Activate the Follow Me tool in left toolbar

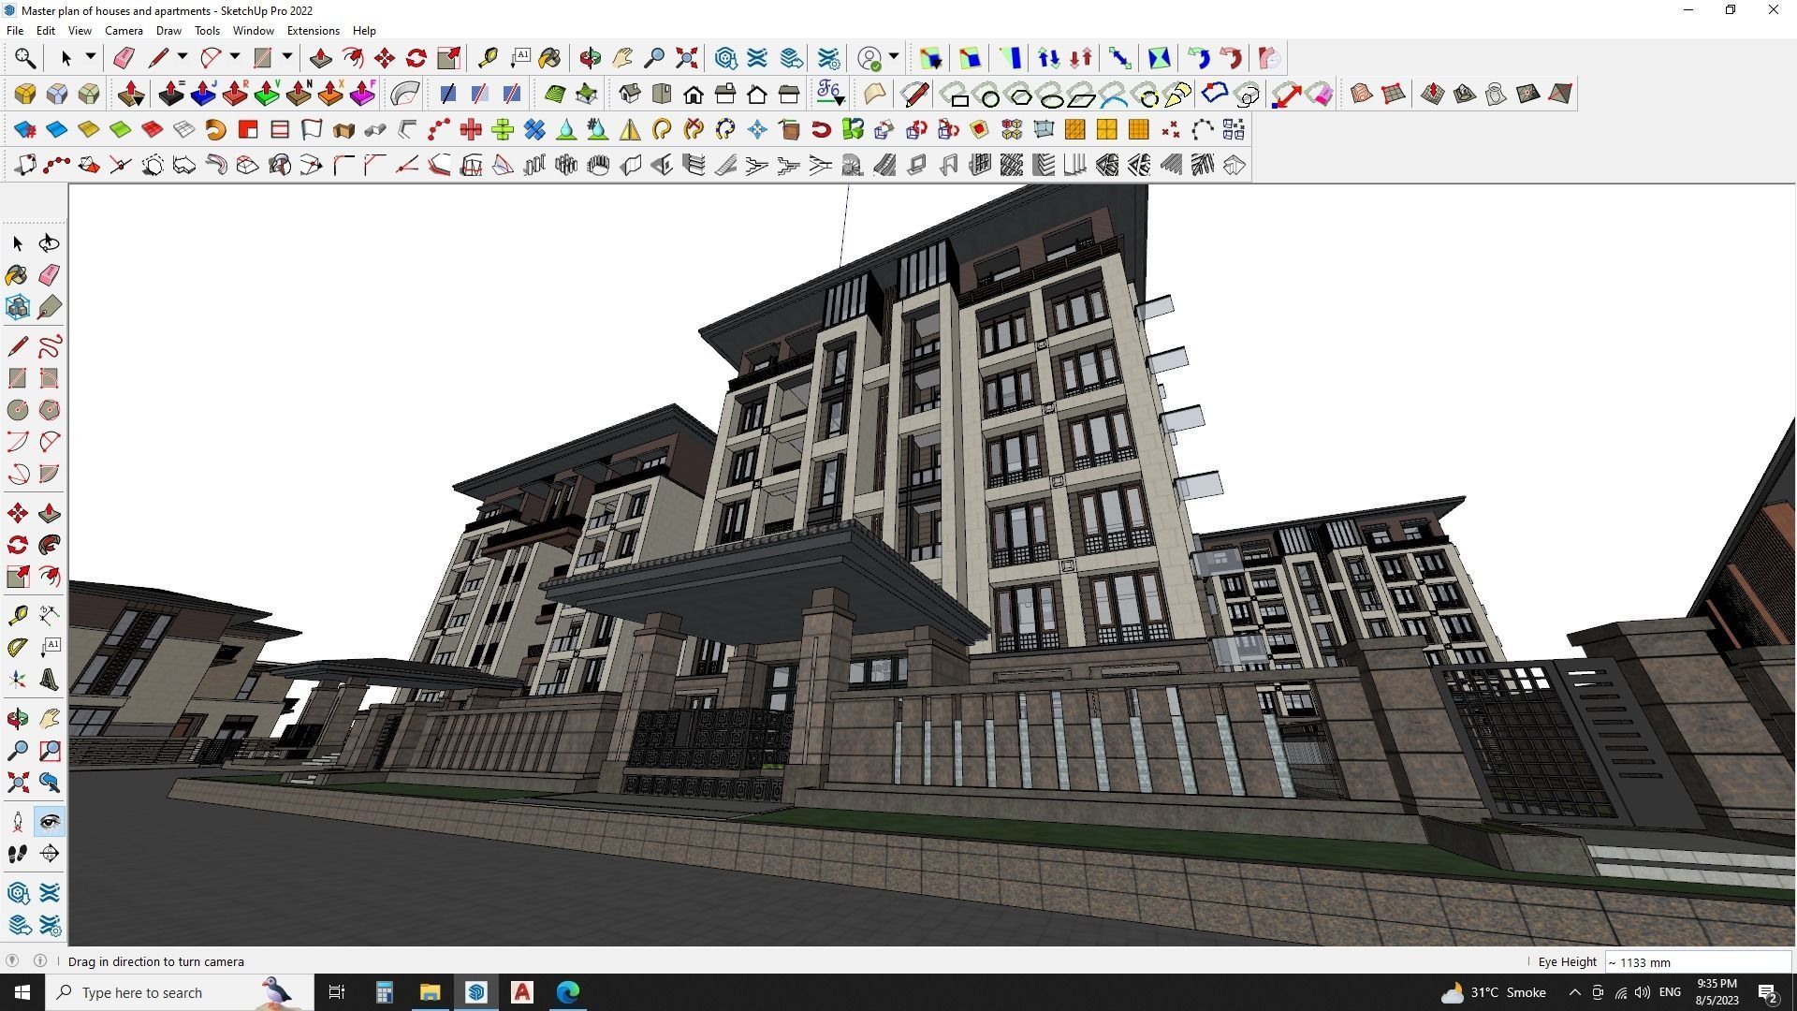tap(50, 545)
